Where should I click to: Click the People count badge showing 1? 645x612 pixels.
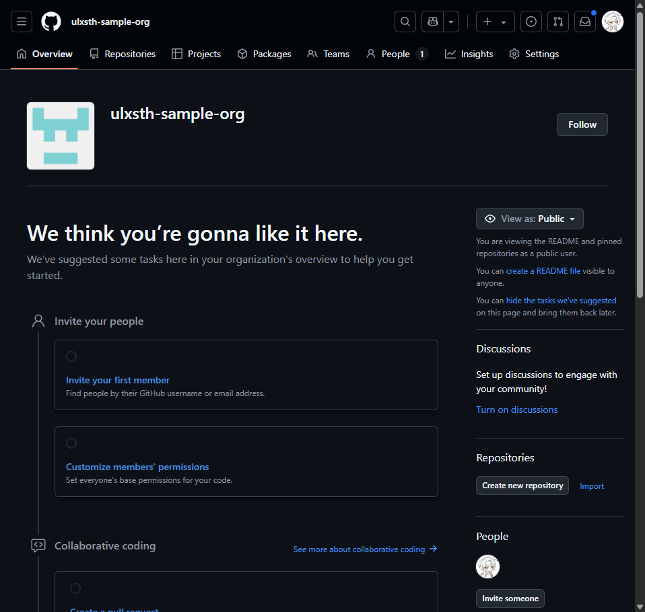[x=421, y=54]
